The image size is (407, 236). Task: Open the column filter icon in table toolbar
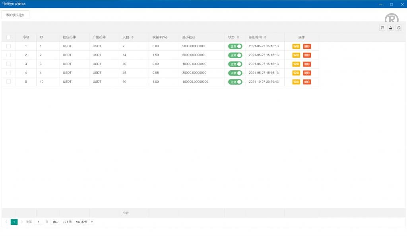click(382, 28)
